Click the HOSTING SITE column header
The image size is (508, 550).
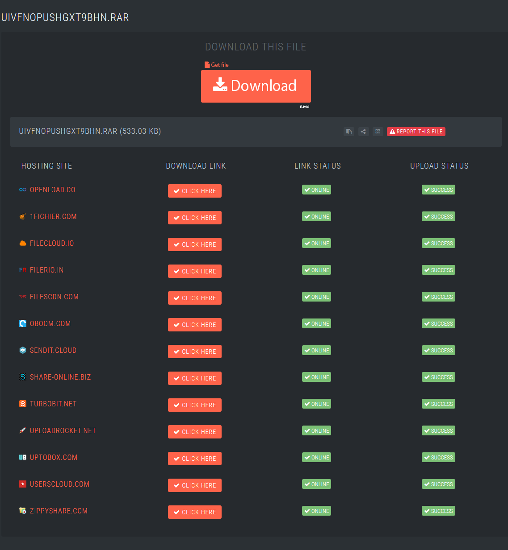pyautogui.click(x=46, y=166)
